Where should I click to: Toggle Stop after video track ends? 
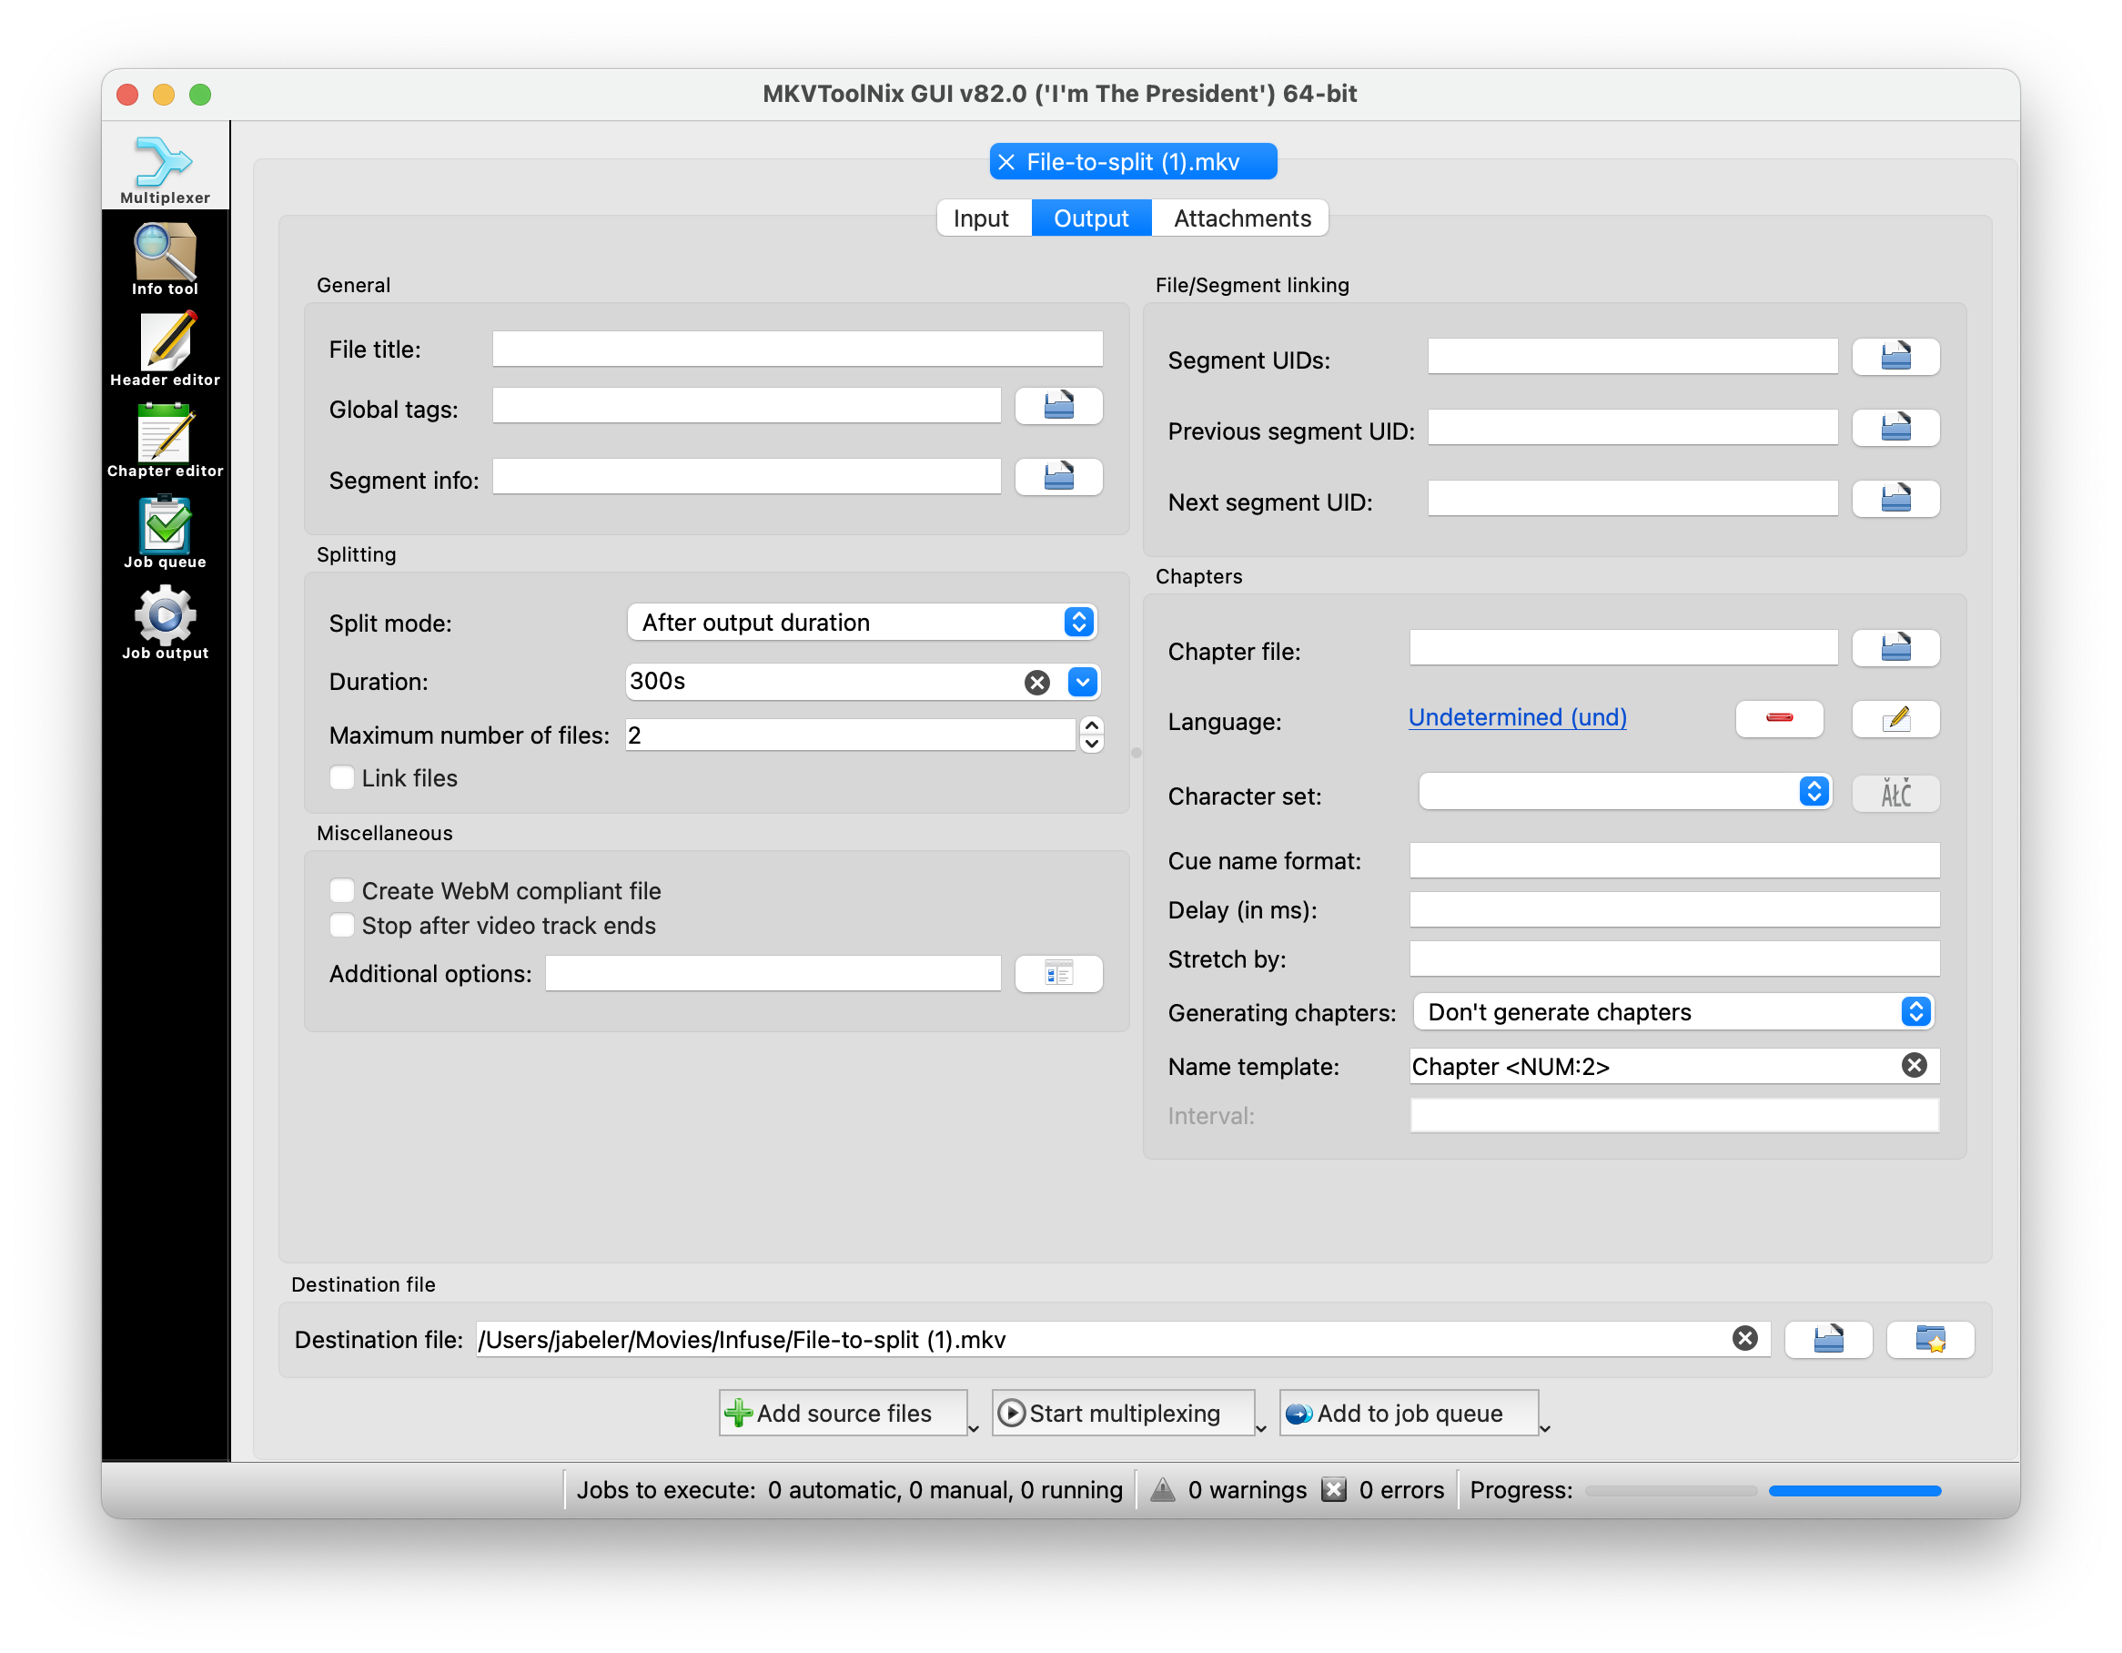pos(339,926)
